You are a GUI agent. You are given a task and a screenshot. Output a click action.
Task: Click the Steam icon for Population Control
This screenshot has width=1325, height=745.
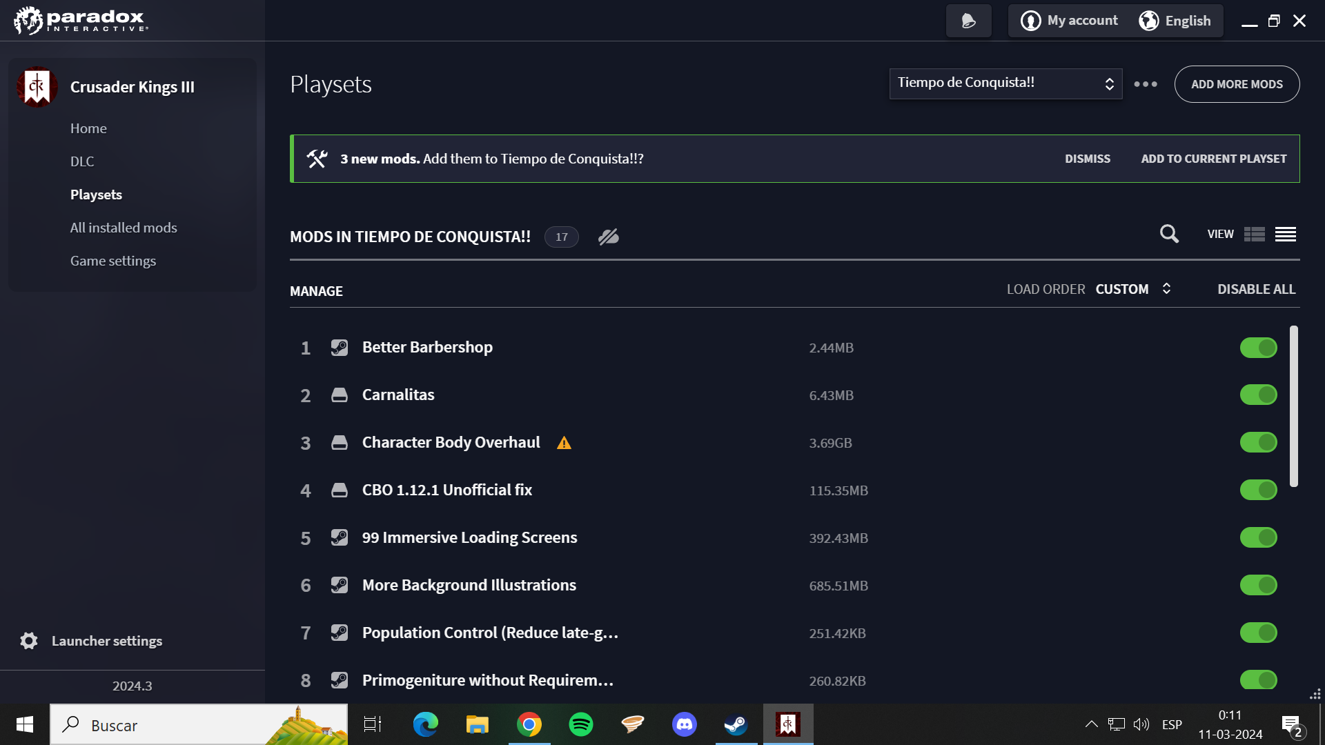point(339,633)
